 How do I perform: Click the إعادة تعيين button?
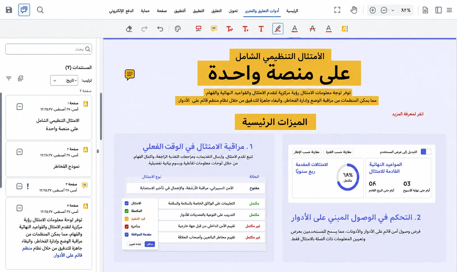tap(135, 244)
